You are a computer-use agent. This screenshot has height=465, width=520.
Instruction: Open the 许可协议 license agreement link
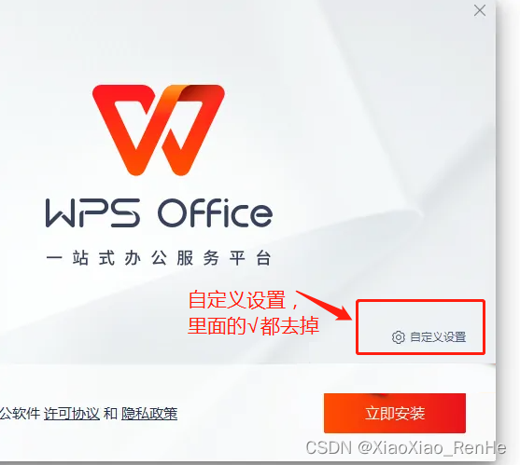[72, 414]
